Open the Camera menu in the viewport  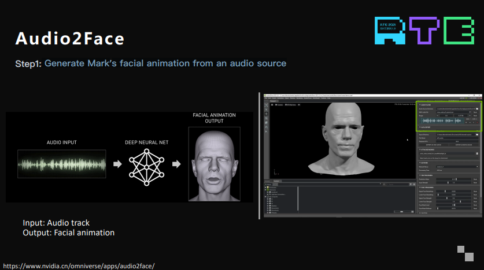click(279, 104)
